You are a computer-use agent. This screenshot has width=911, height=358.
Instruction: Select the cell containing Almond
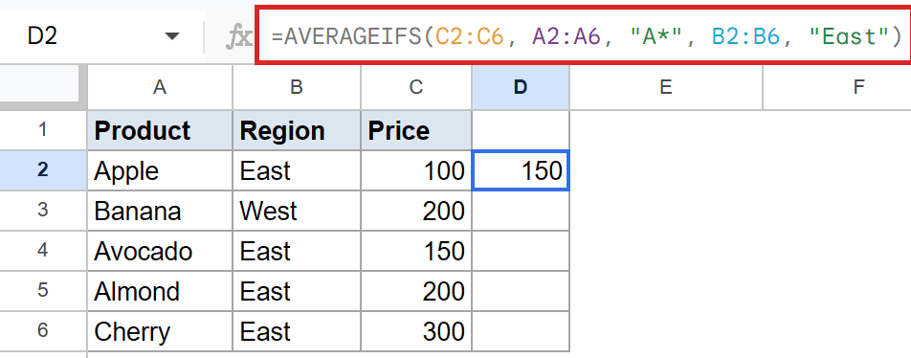(x=160, y=291)
